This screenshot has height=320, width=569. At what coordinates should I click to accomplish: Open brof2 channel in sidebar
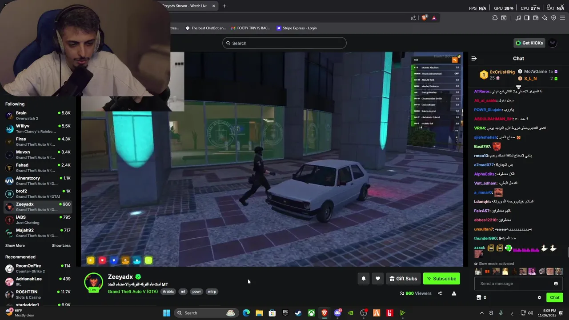tap(38, 194)
